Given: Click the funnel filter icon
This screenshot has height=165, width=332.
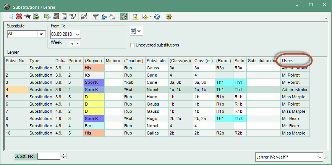Looking at the screenshot, I should (x=96, y=16).
